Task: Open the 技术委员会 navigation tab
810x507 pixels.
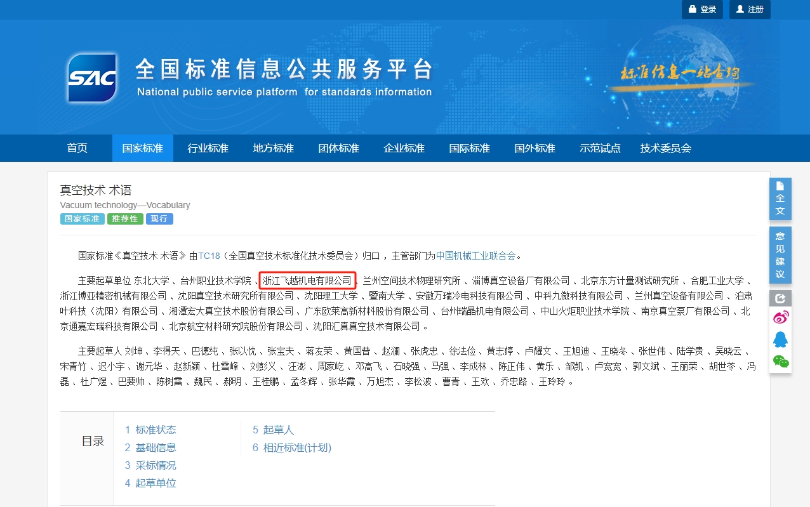Action: pos(665,148)
